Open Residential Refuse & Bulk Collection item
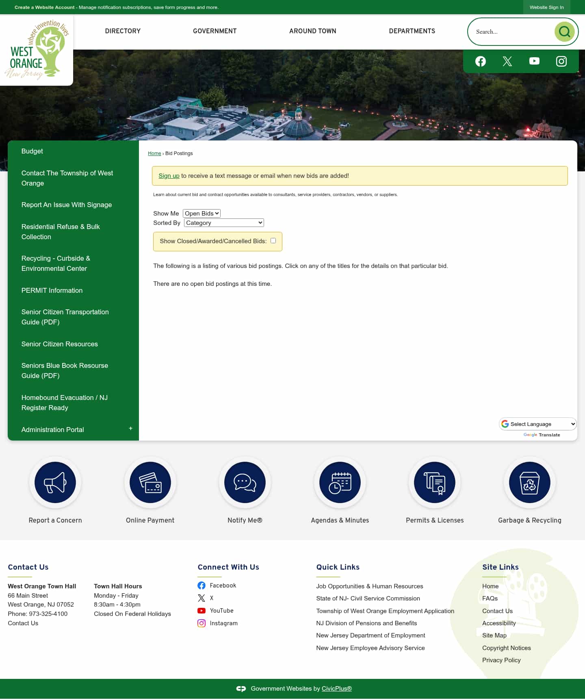 coord(73,232)
